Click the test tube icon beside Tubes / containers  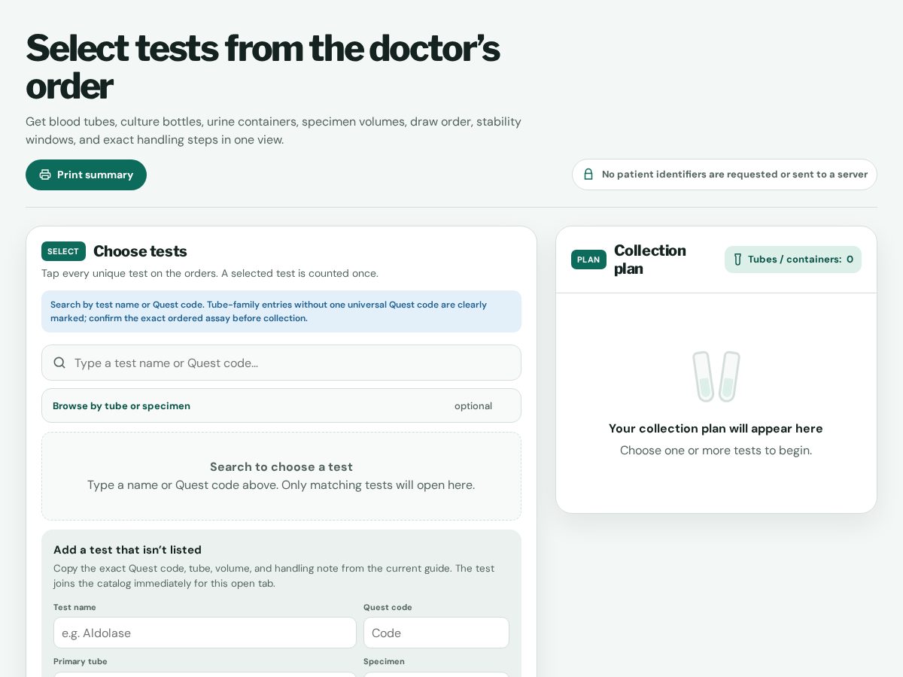737,260
